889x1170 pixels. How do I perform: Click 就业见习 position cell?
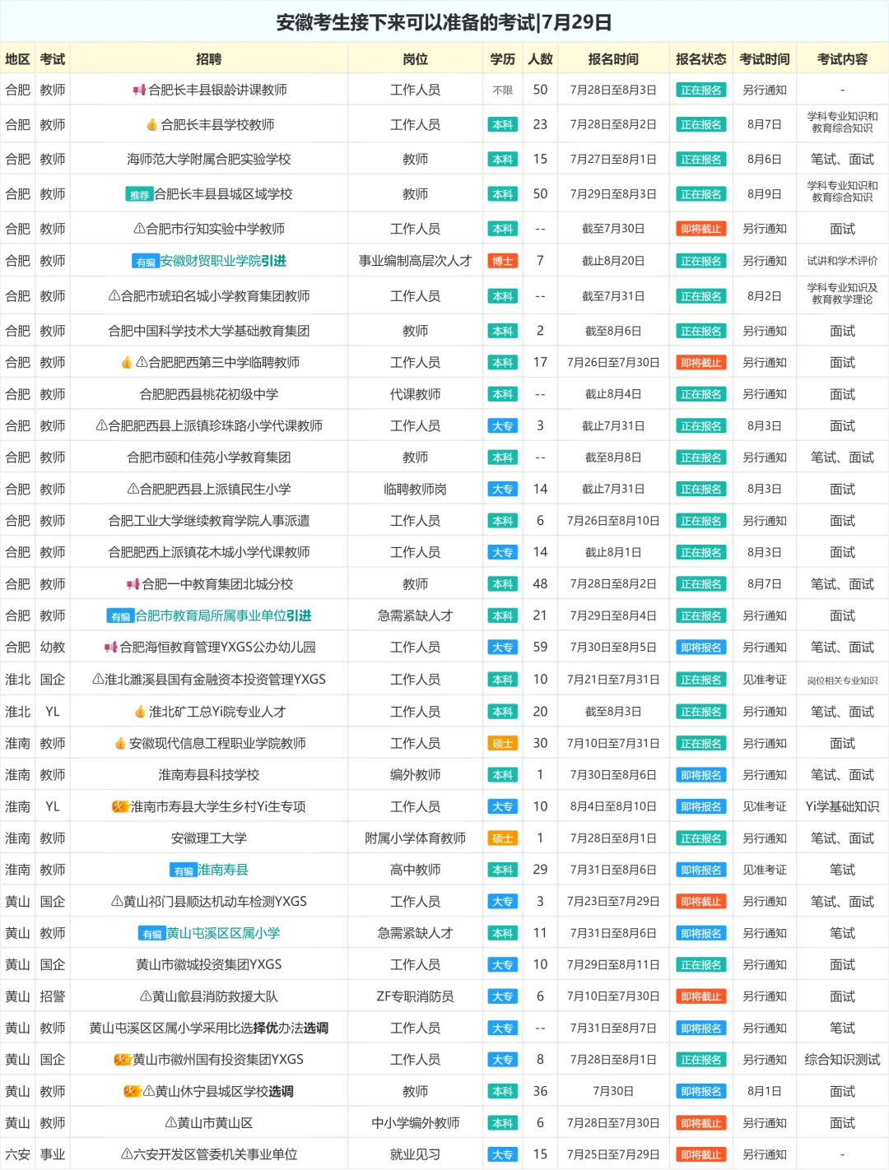[x=416, y=1154]
